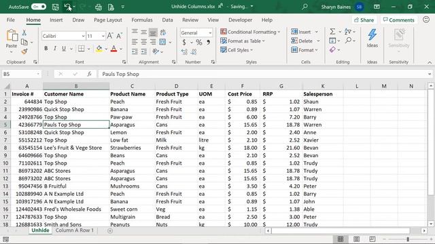Click the Insert cells button
The image size is (435, 244).
click(x=301, y=32)
